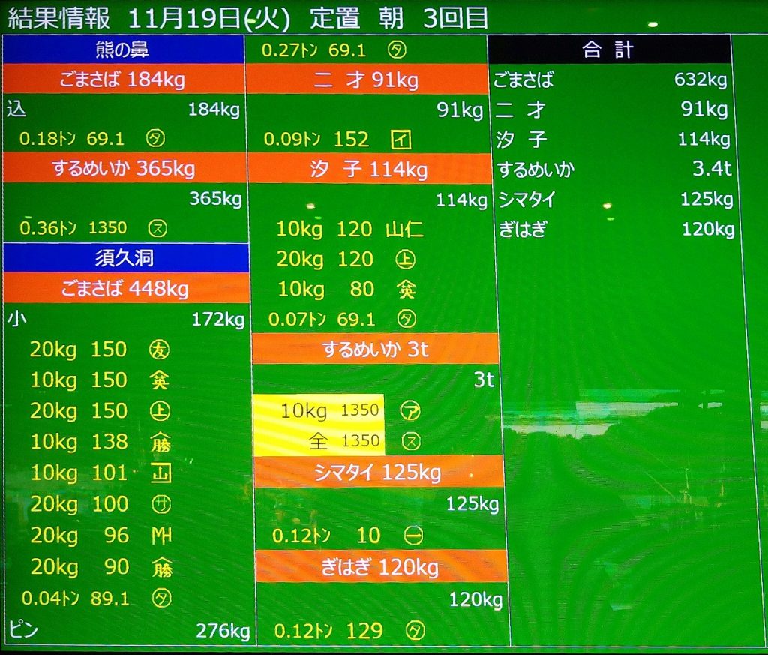Screen dimensions: 768x655
Task: Click the circled タ mark beside 0.12トン 129
Action: coord(414,631)
